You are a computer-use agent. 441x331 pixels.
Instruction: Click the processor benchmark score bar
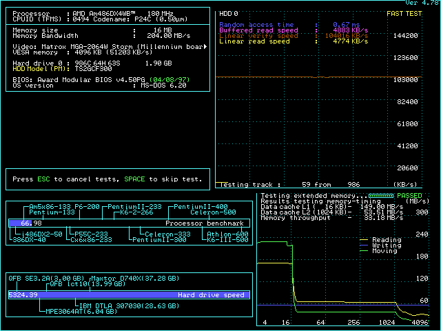pos(20,223)
